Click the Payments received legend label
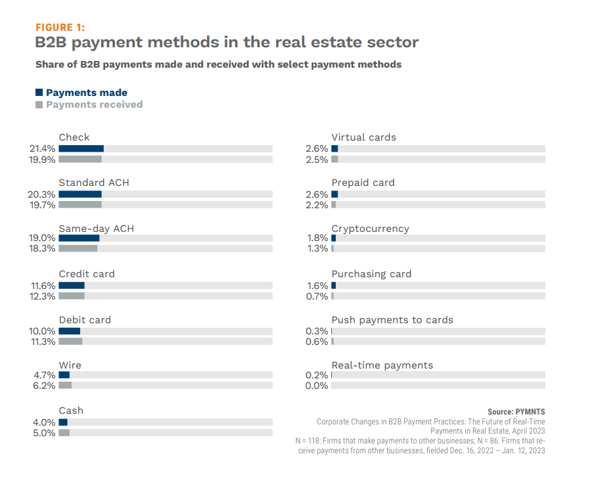The height and width of the screenshot is (494, 590). coord(94,104)
